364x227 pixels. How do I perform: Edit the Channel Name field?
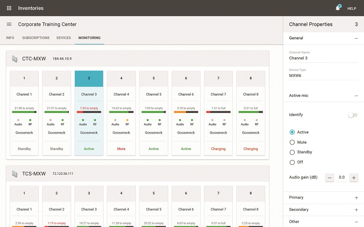(x=323, y=58)
